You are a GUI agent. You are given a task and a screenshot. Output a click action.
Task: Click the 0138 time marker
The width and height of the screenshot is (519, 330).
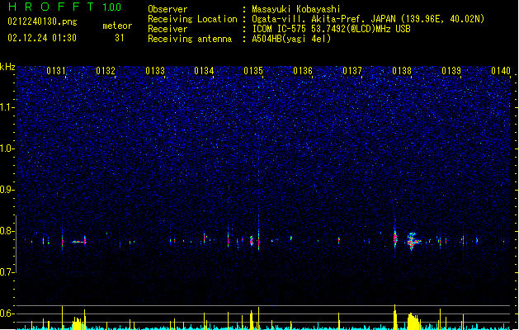tap(402, 71)
